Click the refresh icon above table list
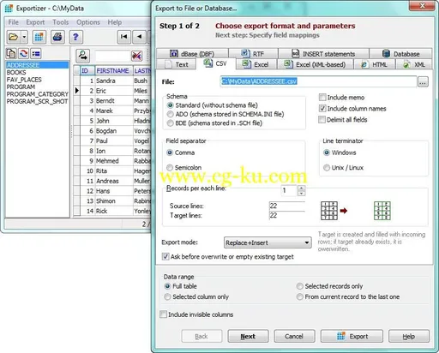439x353 pixels. tap(23, 53)
